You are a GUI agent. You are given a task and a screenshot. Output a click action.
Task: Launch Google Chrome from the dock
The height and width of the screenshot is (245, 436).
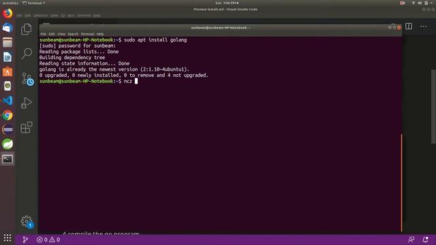pos(7,115)
